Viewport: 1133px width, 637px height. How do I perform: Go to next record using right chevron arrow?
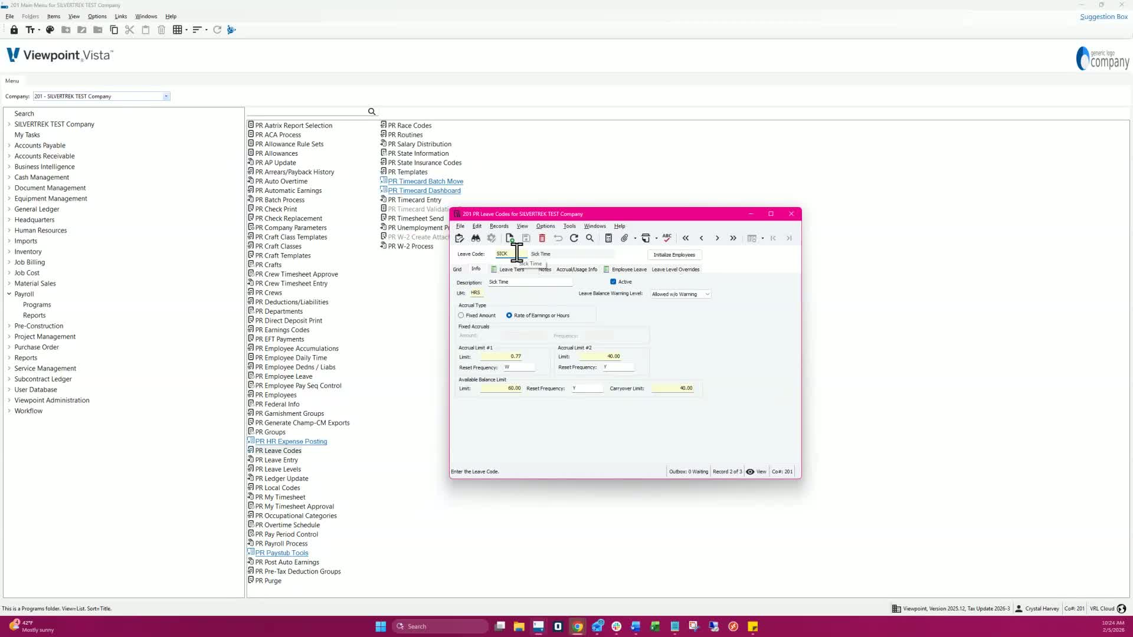(x=717, y=238)
